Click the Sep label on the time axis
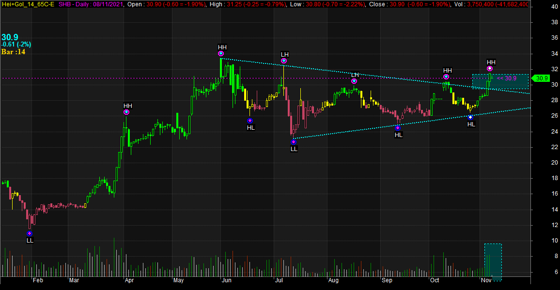The width and height of the screenshot is (560, 290). [386, 280]
